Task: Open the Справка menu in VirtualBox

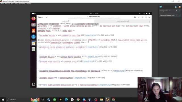Action: pos(29,4)
